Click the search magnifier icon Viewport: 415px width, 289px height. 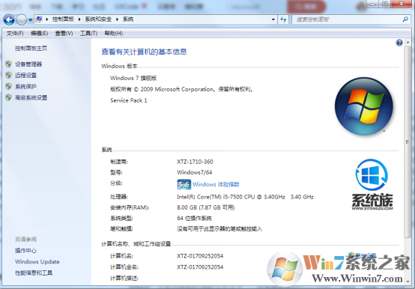tap(405, 19)
